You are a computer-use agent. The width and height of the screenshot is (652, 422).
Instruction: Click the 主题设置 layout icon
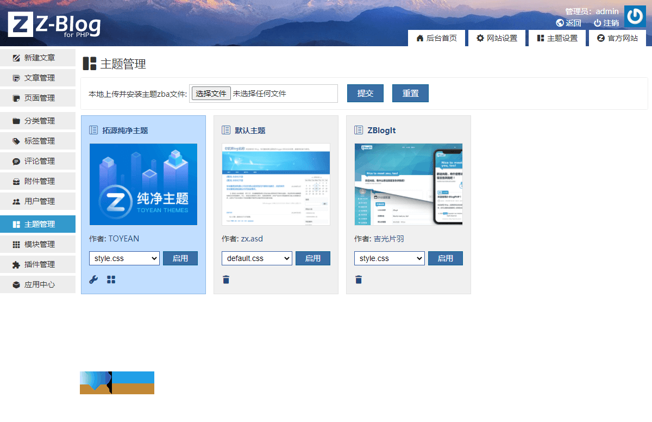click(541, 38)
